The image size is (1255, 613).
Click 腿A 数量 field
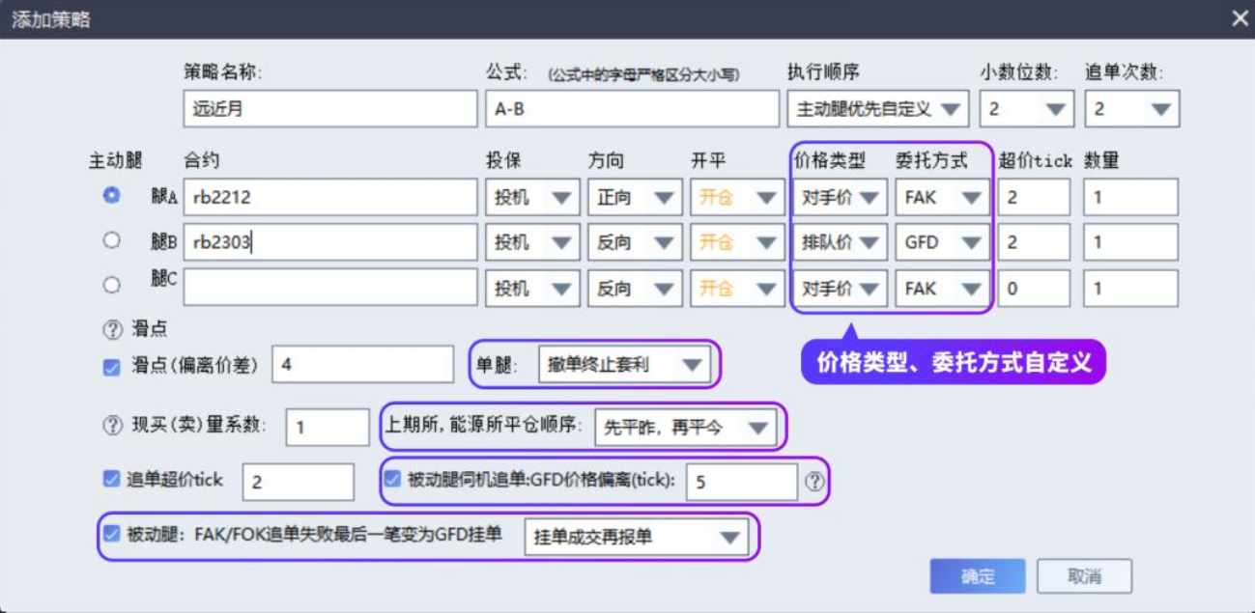[1131, 197]
